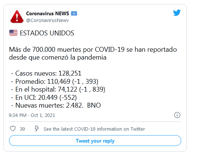Screen dimensions: 198x156
Task: Click the Tweet your reply button
Action: 95,141
